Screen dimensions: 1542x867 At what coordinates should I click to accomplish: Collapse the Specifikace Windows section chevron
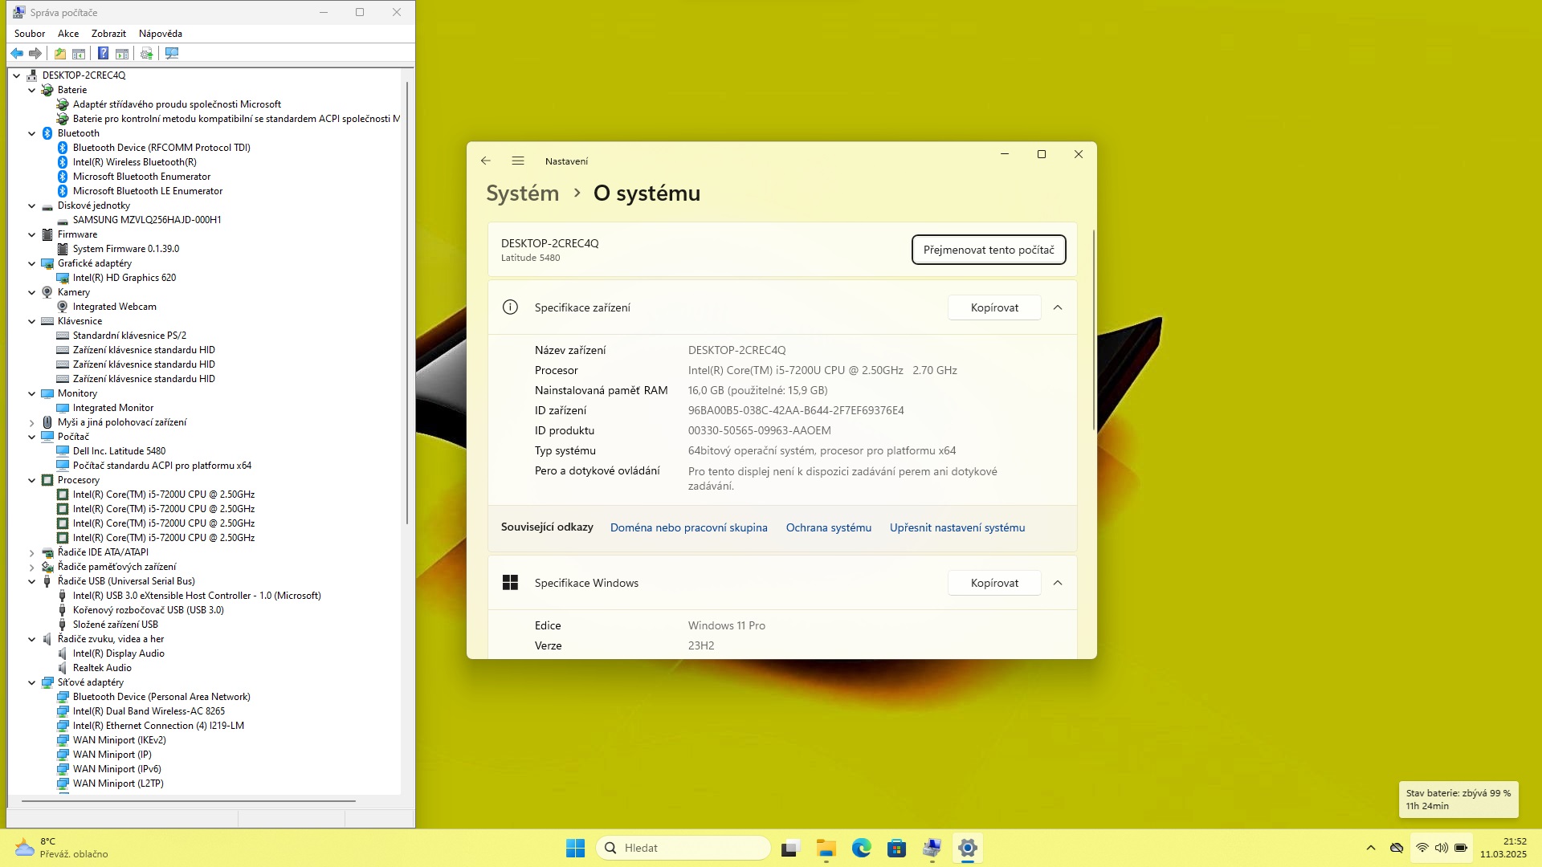click(1058, 583)
